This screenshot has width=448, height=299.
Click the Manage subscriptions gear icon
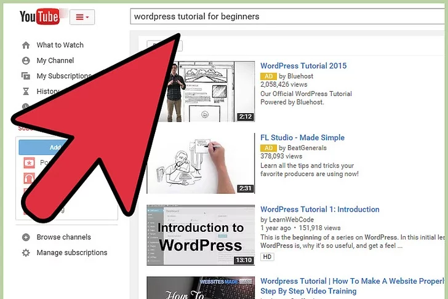(26, 253)
